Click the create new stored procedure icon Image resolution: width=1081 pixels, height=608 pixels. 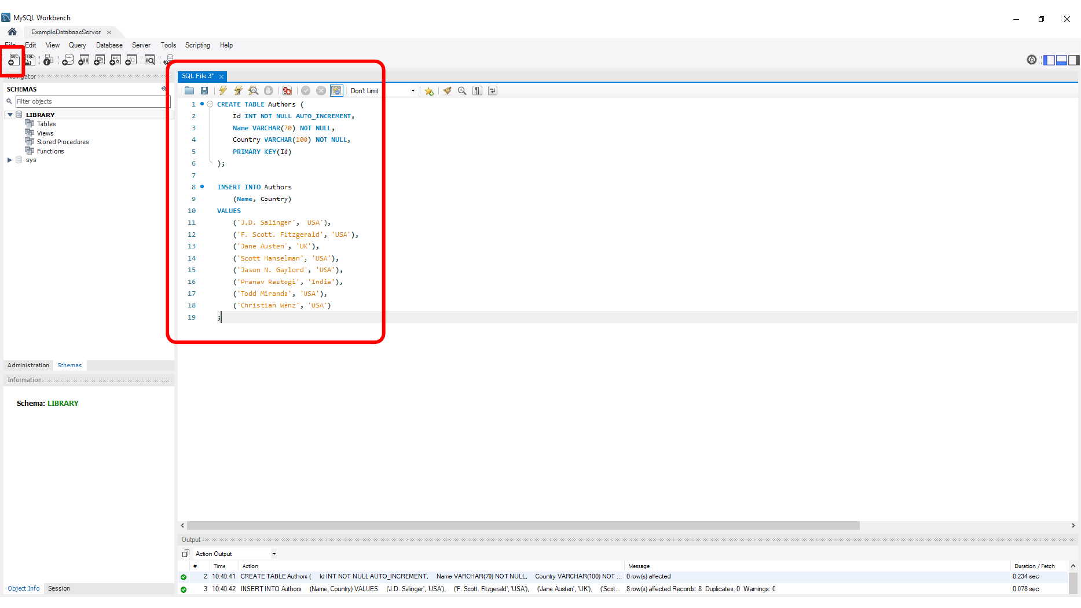tap(115, 60)
